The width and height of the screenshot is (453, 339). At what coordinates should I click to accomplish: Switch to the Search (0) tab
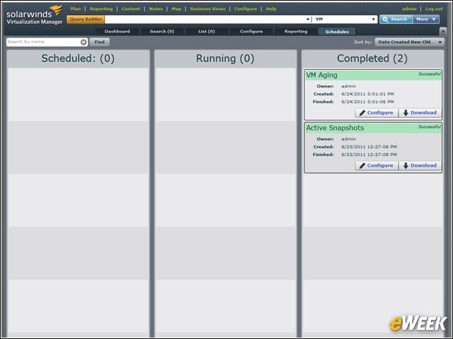coord(162,31)
